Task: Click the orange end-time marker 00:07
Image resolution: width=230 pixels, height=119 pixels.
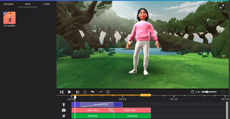Action: [146, 95]
